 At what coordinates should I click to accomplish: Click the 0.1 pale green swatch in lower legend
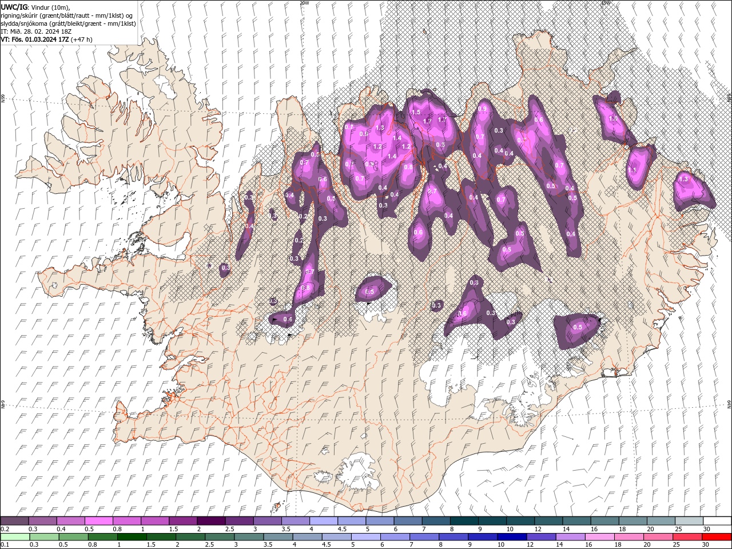pos(14,537)
